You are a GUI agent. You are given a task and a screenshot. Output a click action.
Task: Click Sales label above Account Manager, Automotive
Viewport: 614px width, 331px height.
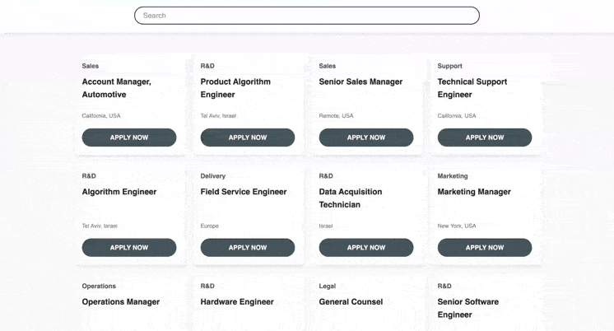coord(90,66)
